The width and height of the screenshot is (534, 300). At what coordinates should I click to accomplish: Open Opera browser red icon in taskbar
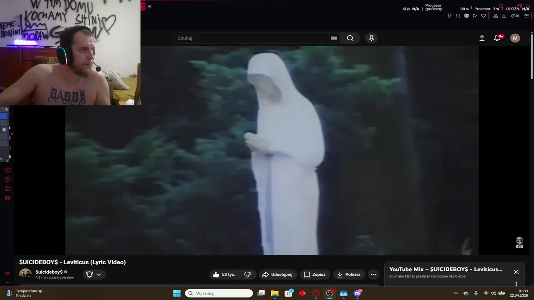pos(316,293)
